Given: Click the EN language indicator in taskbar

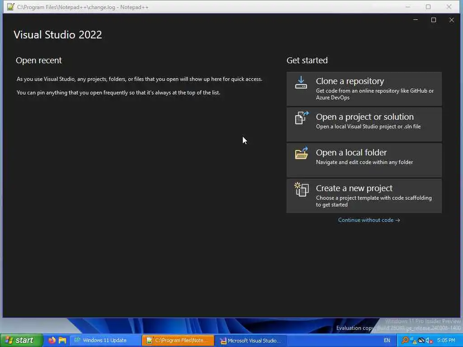Looking at the screenshot, I should 387,341.
